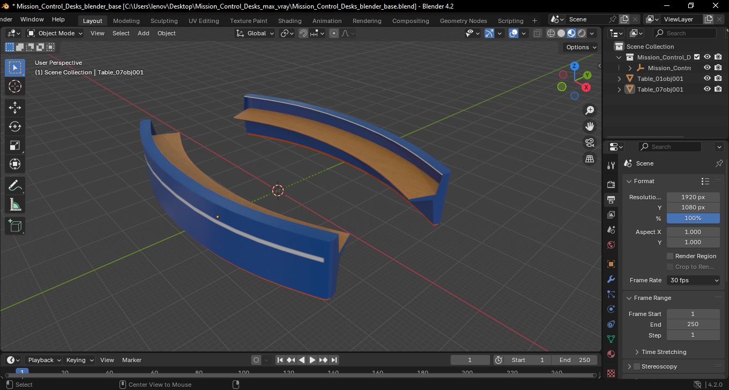Open Object Mode dropdown
The image size is (729, 390).
click(x=55, y=33)
